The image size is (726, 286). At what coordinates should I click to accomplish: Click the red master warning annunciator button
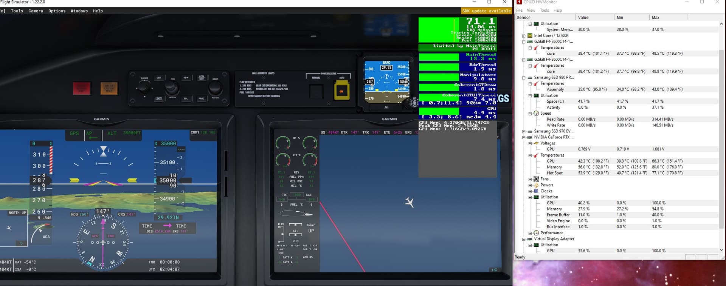[82, 88]
